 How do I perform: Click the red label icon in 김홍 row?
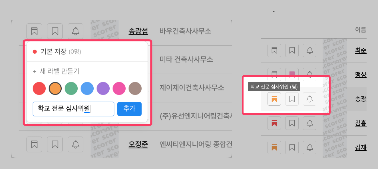click(x=274, y=123)
